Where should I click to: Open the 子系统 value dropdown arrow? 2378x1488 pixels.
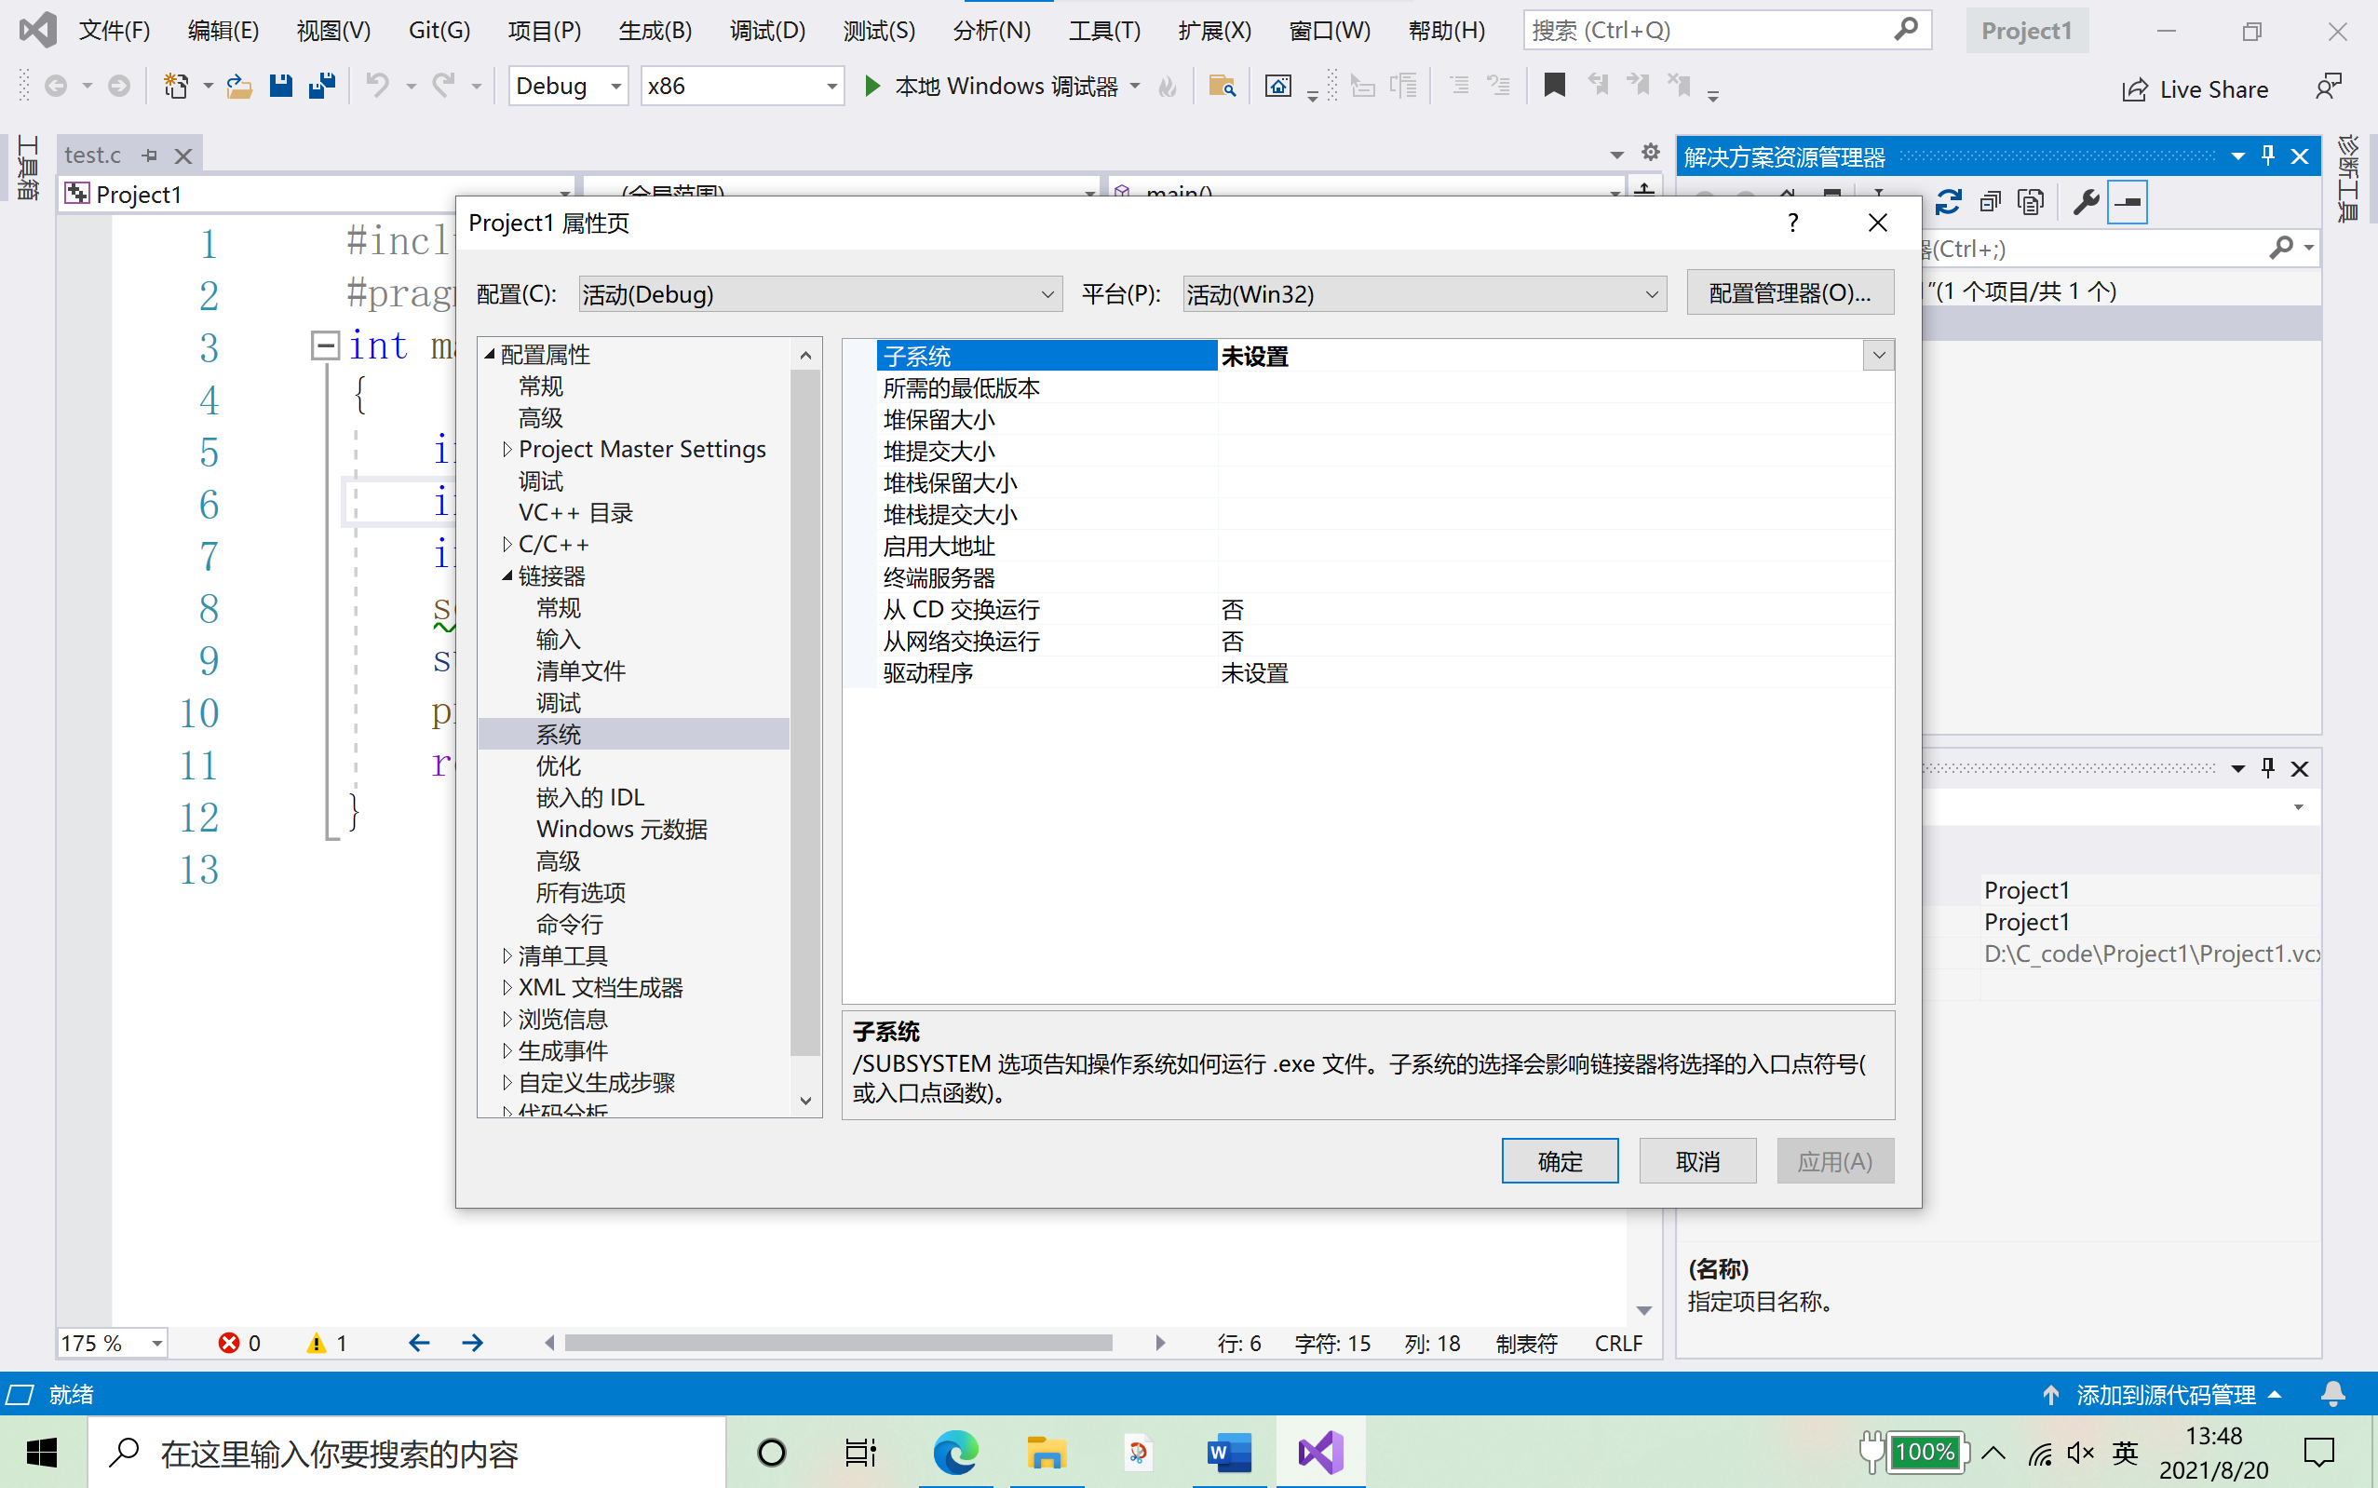pos(1878,356)
